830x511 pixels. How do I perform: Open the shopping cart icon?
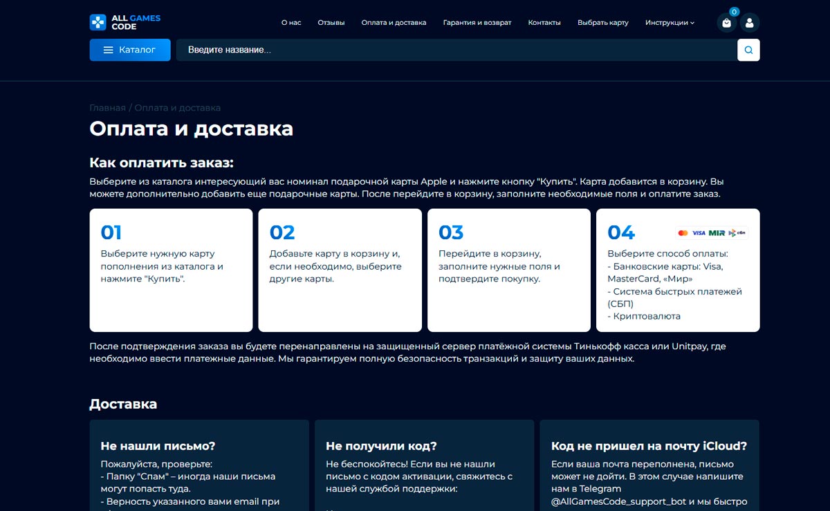(x=726, y=23)
